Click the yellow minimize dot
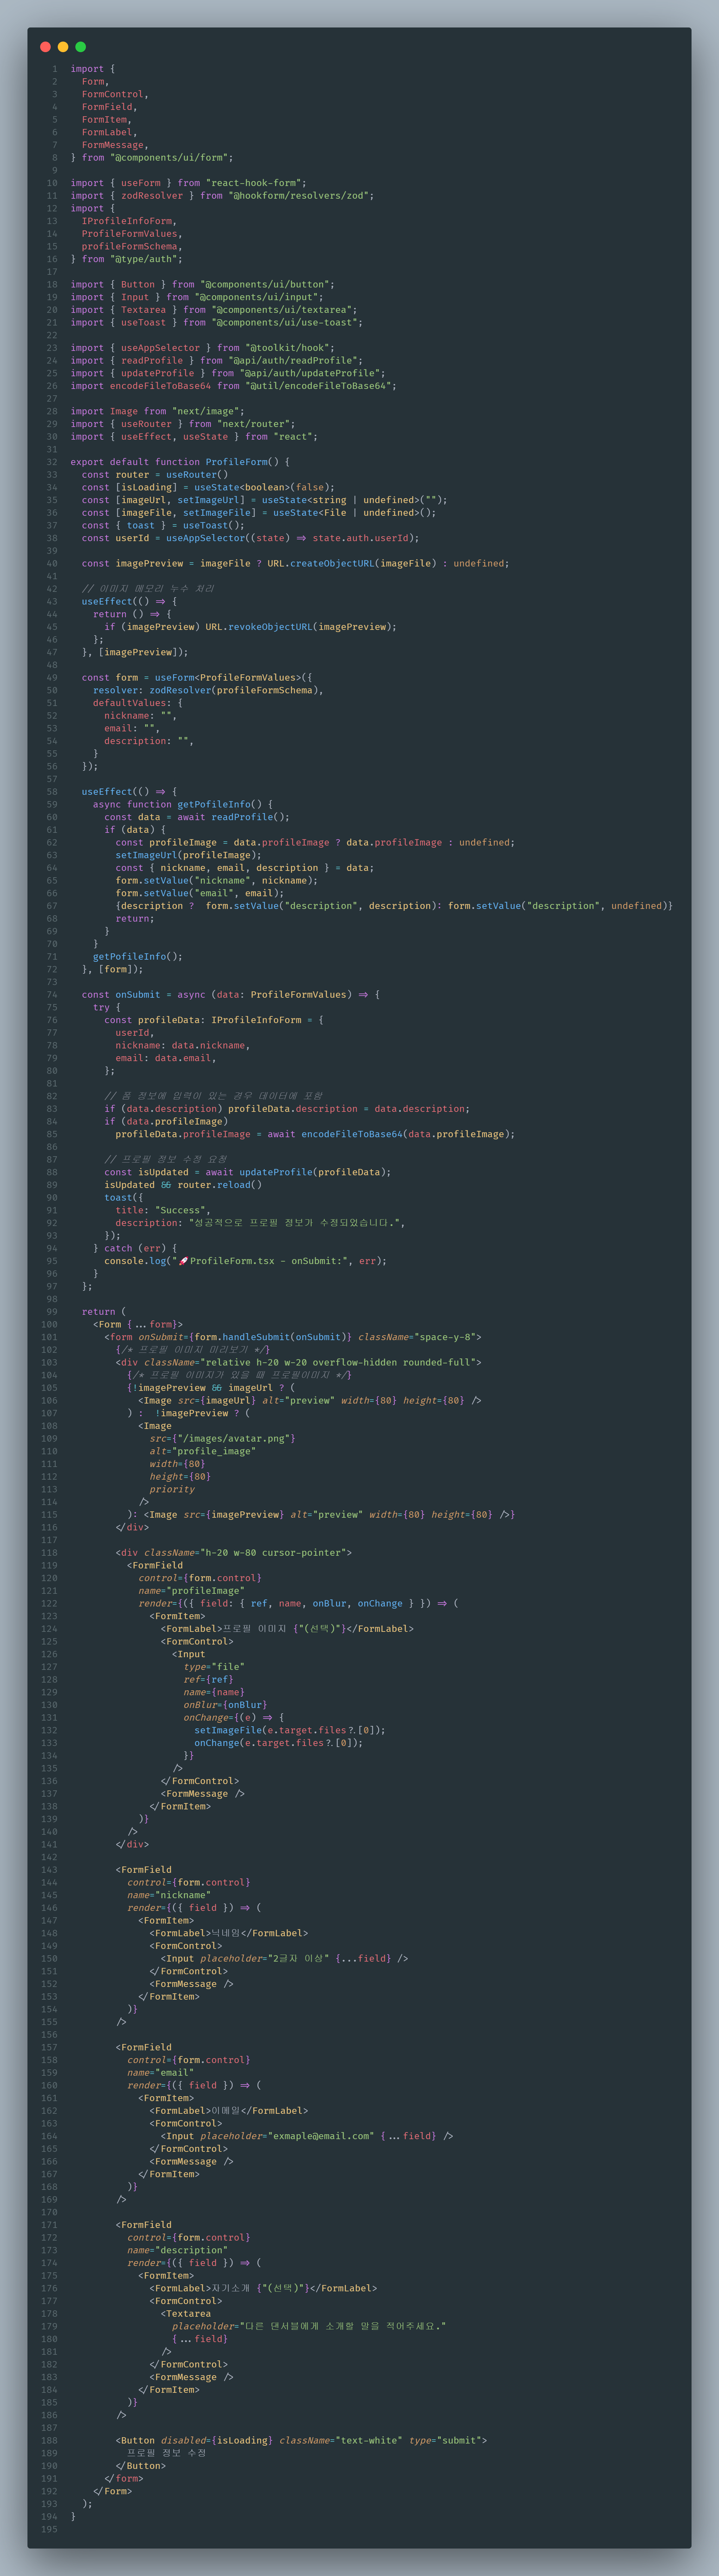719x2576 pixels. (x=63, y=47)
